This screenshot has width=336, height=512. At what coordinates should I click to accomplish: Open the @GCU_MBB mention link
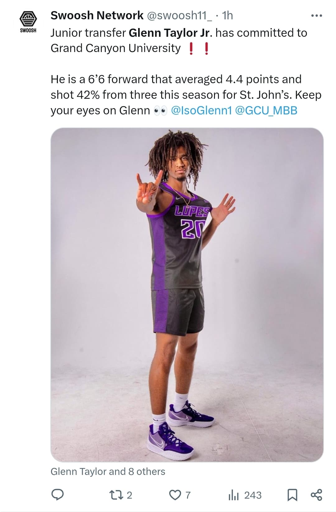[x=266, y=110]
